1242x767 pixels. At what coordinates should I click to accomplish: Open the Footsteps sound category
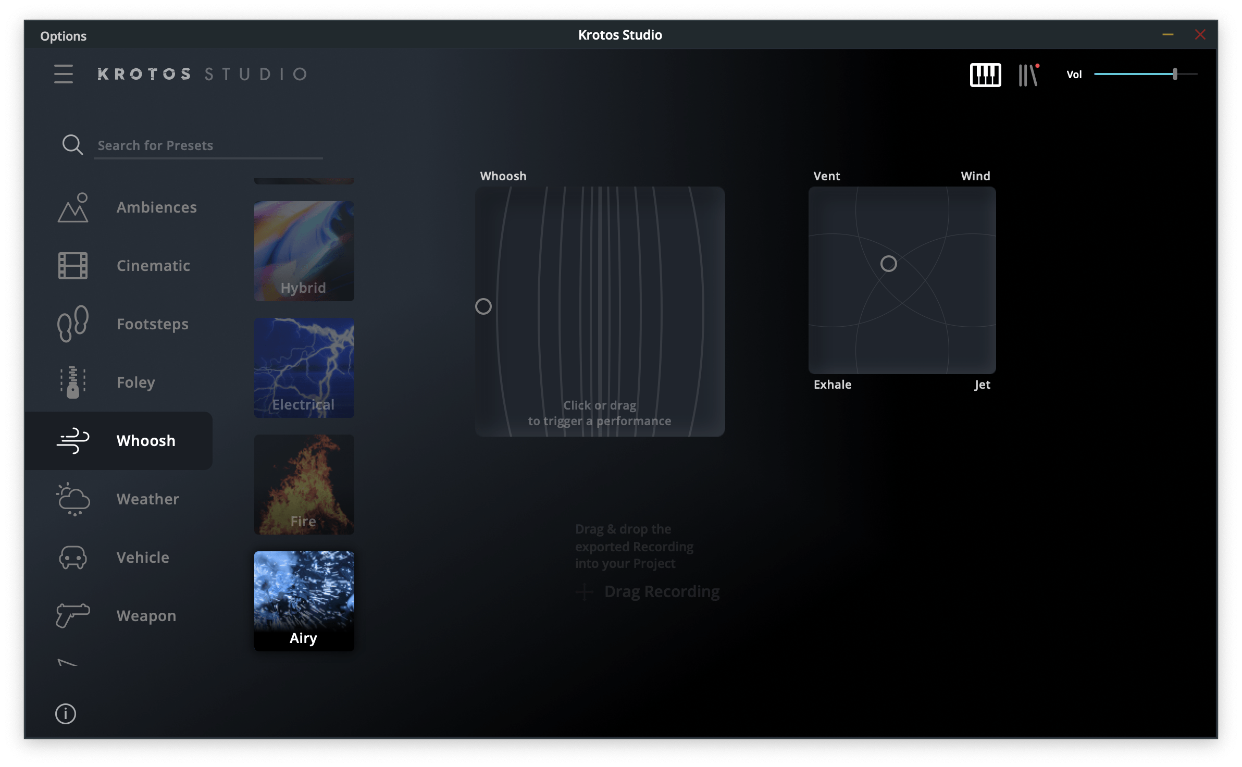(x=73, y=324)
